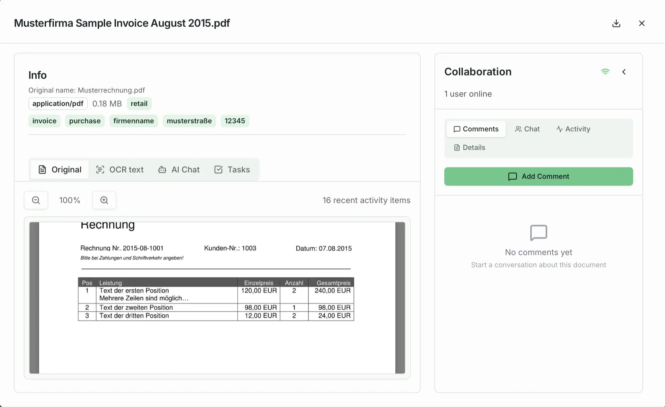Image resolution: width=665 pixels, height=407 pixels.
Task: Select the retail tag badge
Action: (x=139, y=103)
